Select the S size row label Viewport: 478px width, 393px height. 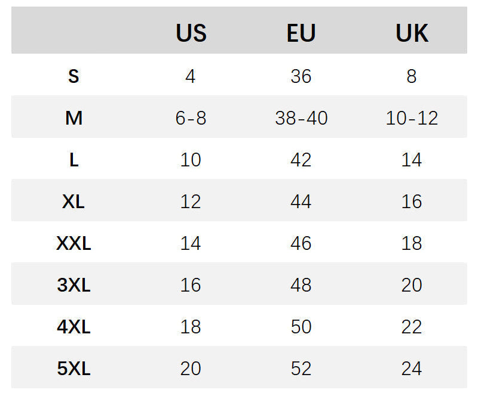[73, 76]
